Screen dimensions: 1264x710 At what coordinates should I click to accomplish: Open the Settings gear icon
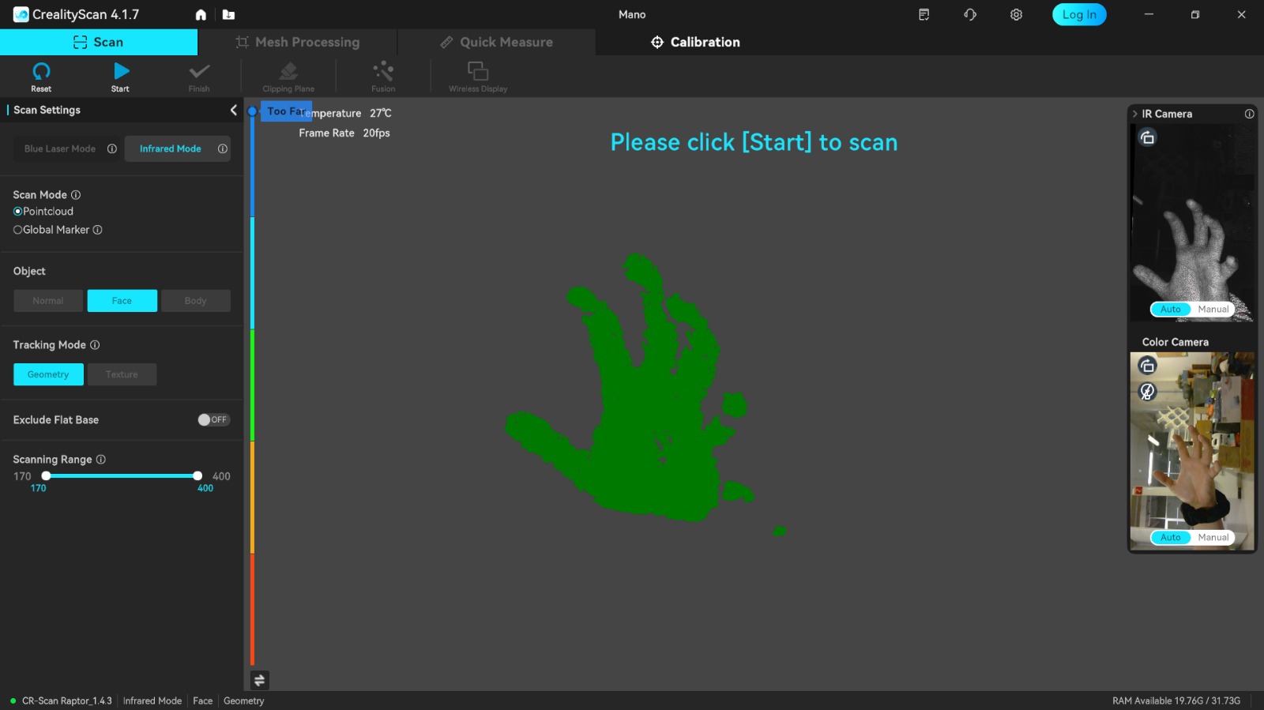(1016, 14)
